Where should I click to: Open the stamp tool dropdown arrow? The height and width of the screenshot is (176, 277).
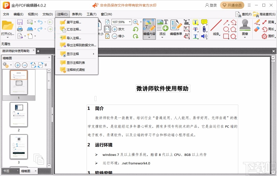click(x=245, y=38)
